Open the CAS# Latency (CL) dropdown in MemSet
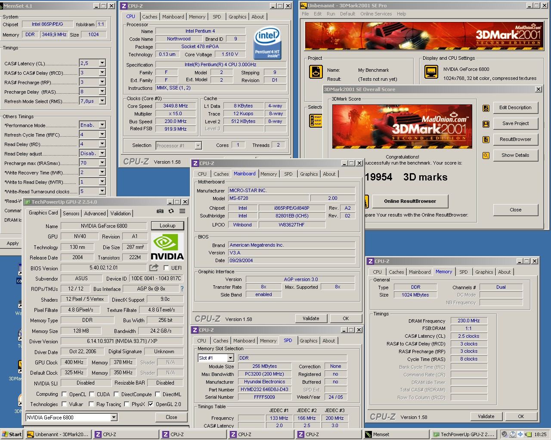 click(102, 63)
